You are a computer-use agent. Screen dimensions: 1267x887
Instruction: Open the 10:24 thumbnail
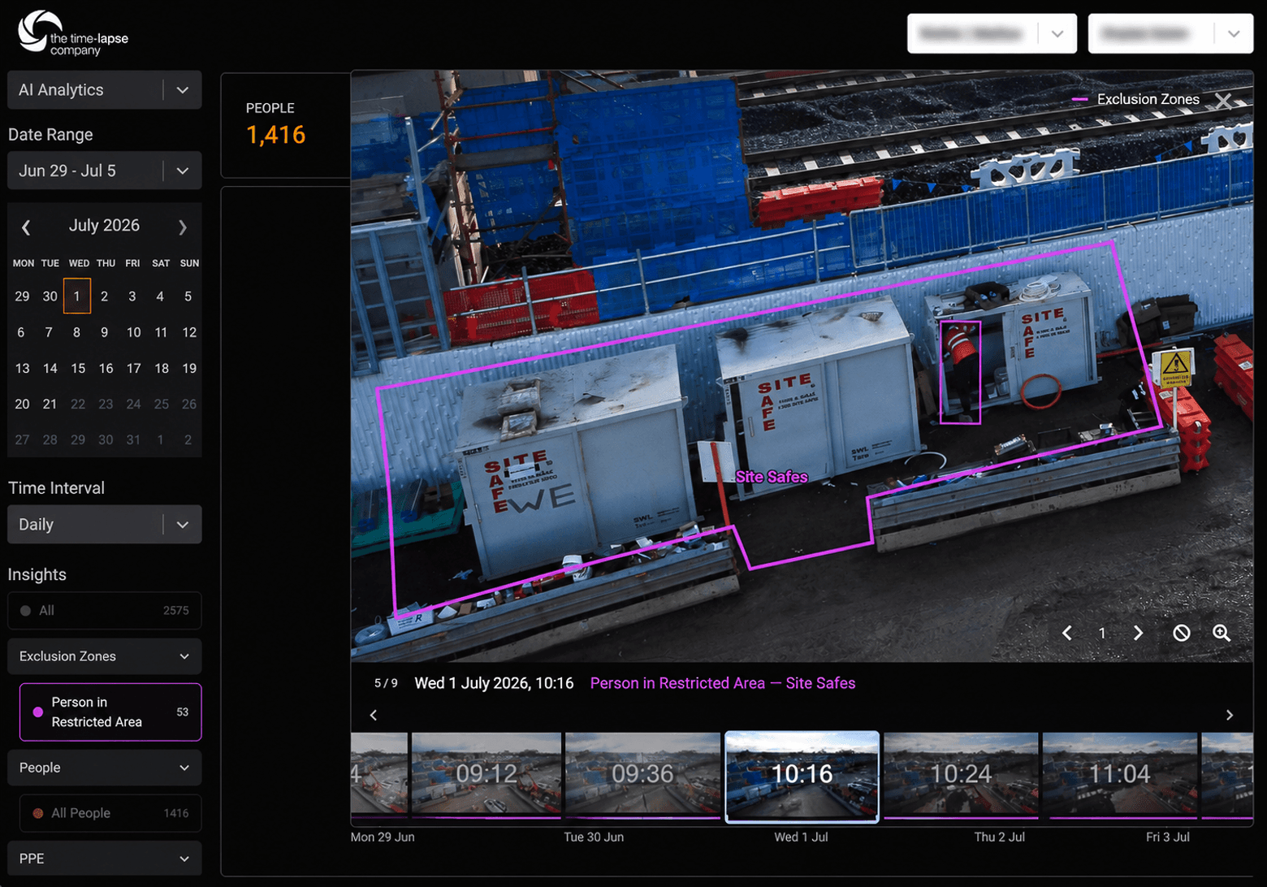pyautogui.click(x=961, y=775)
